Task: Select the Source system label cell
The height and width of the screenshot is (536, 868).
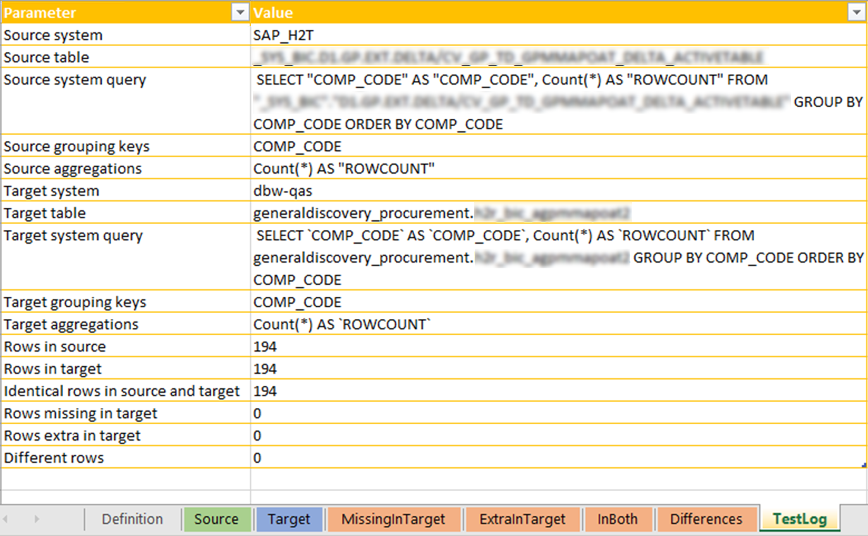Action: pos(126,35)
